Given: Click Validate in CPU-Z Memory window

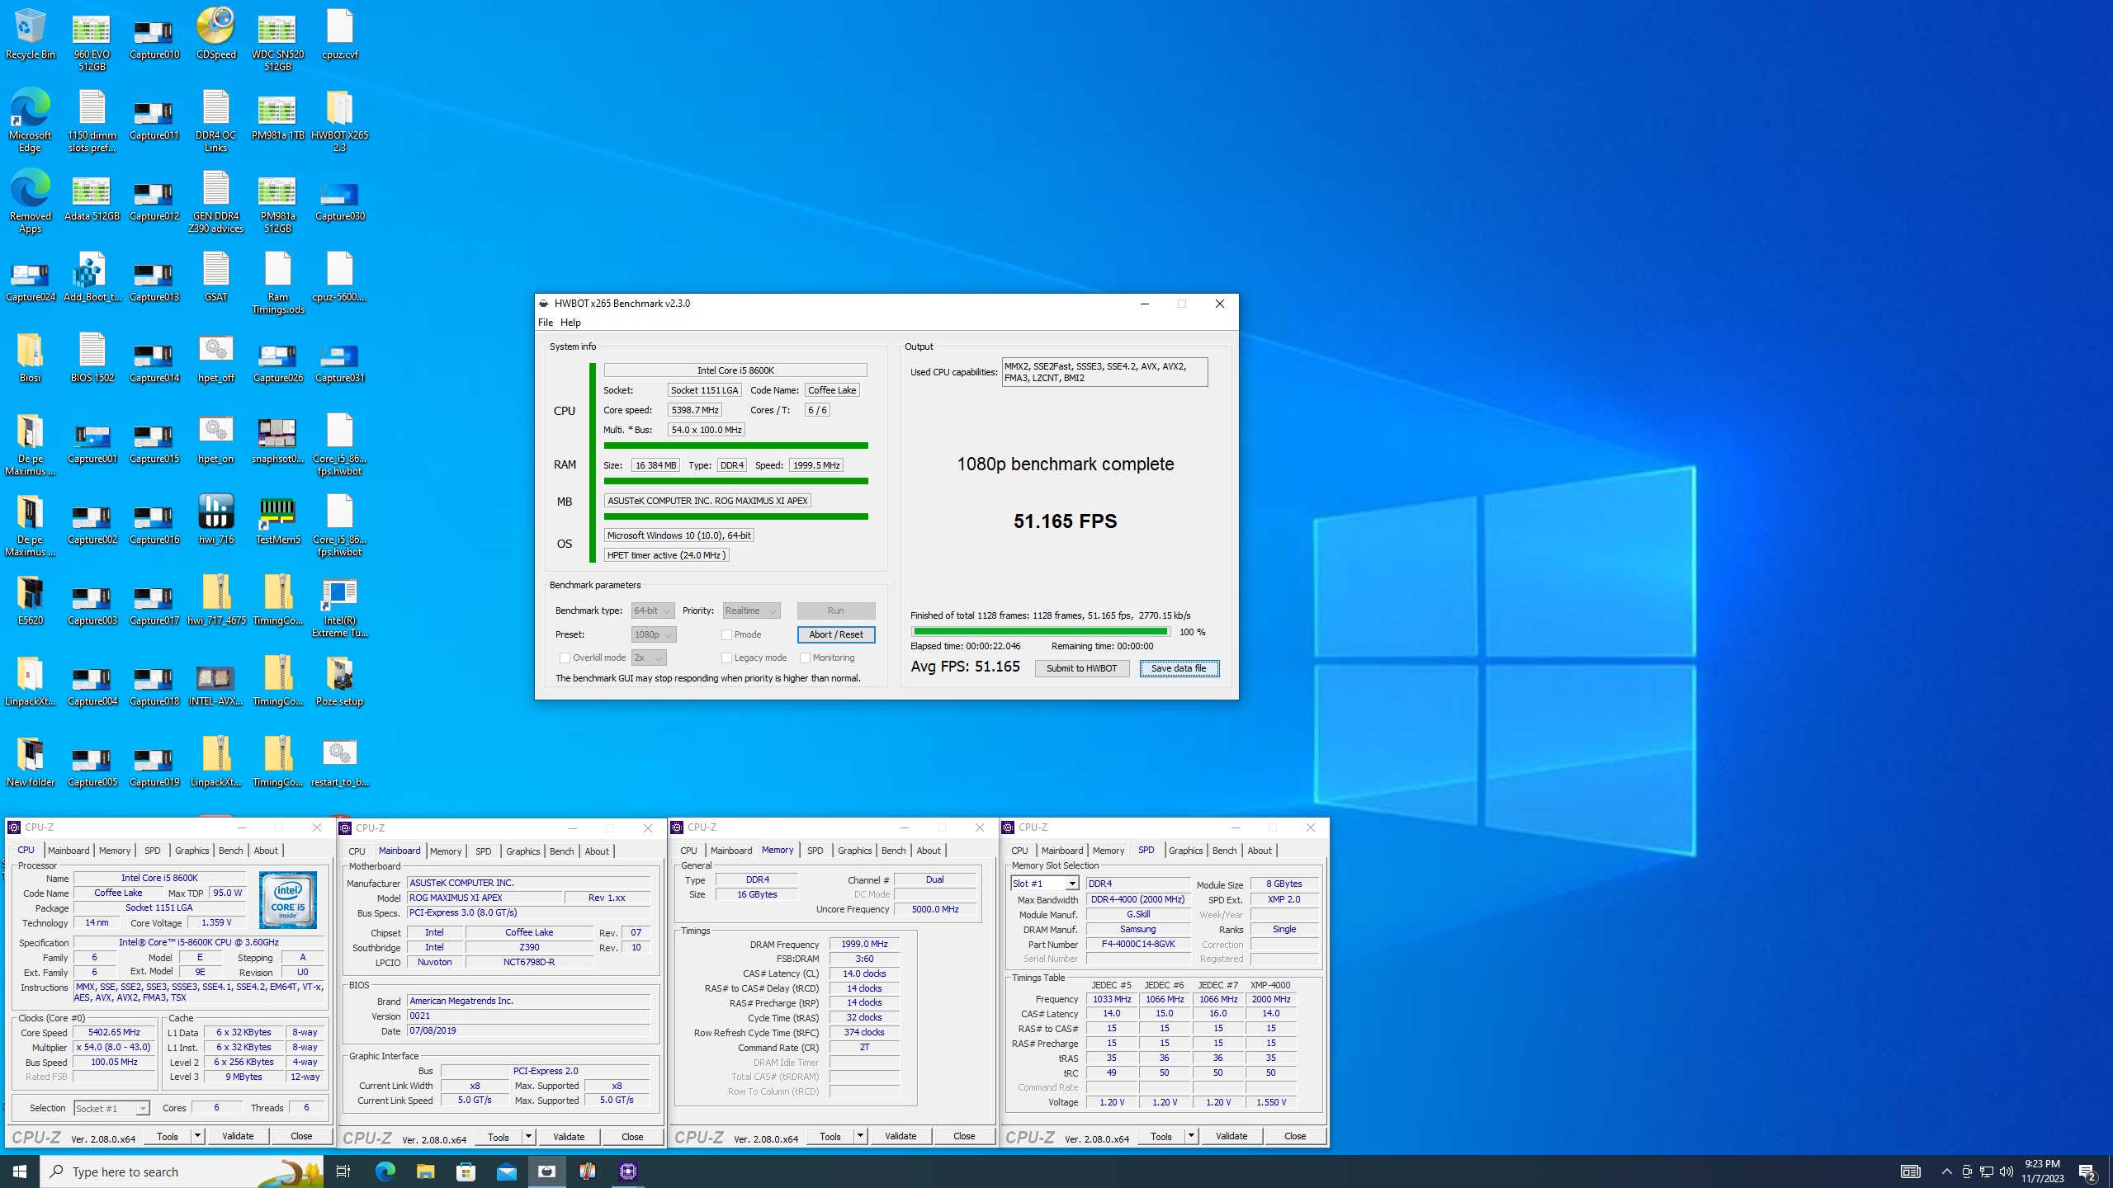Looking at the screenshot, I should tap(901, 1136).
